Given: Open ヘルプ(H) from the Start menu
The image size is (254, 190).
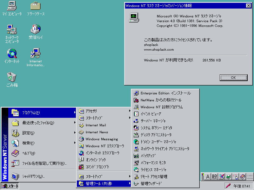Looking at the screenshot, I should tap(42, 153).
